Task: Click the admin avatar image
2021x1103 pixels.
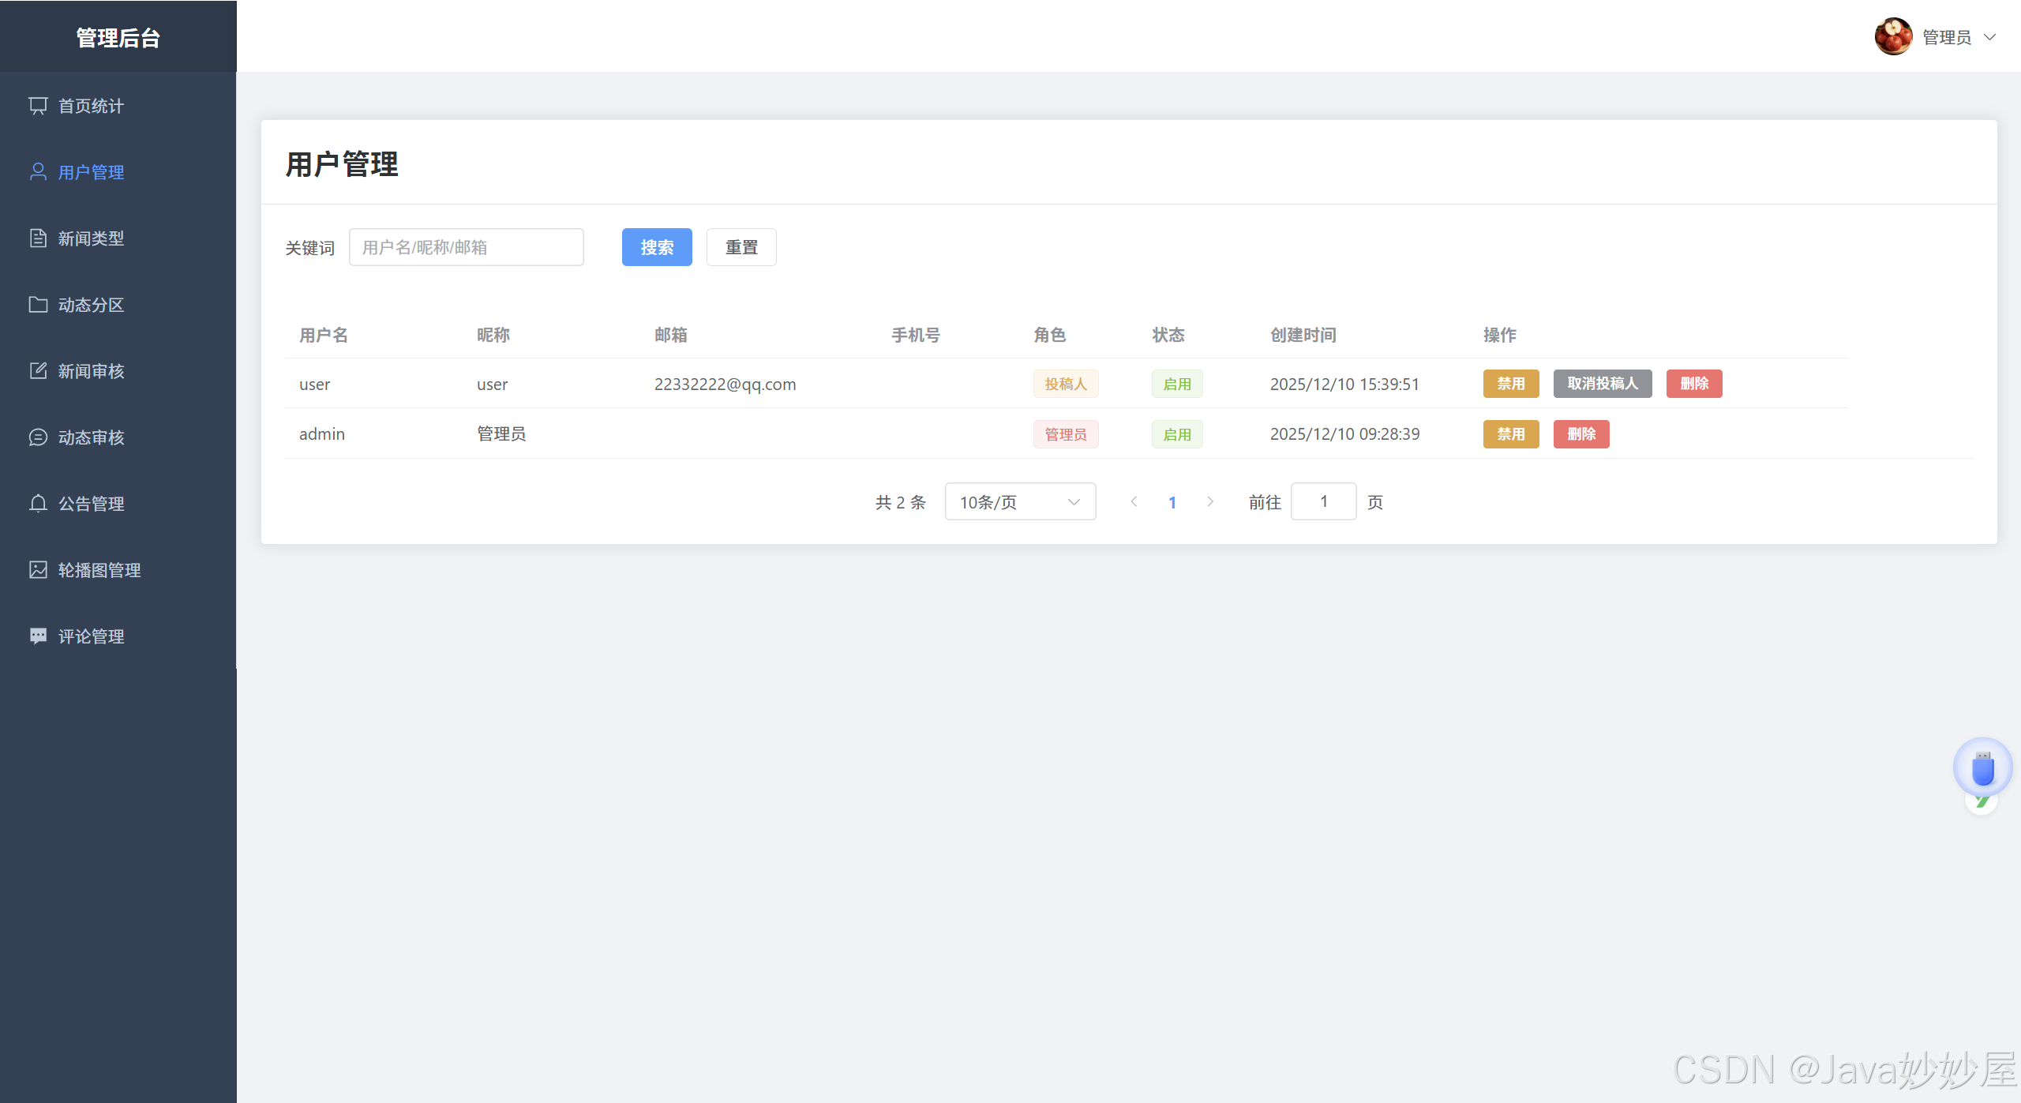Action: tap(1893, 37)
